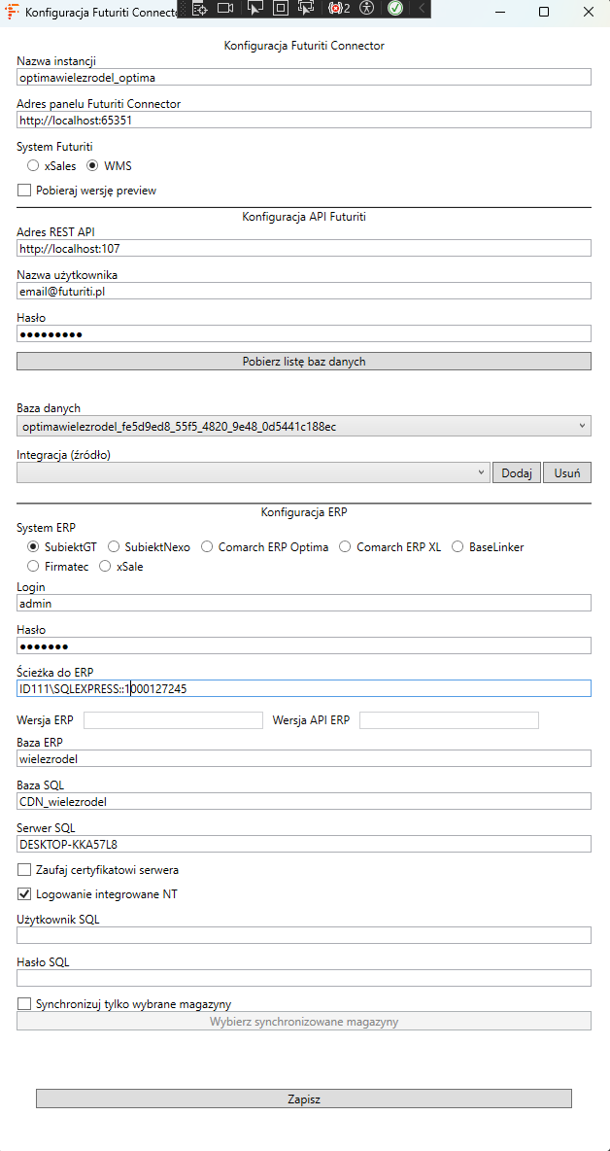610x1151 pixels.
Task: Select xSale radio option in System ERP
Action: pos(121,567)
